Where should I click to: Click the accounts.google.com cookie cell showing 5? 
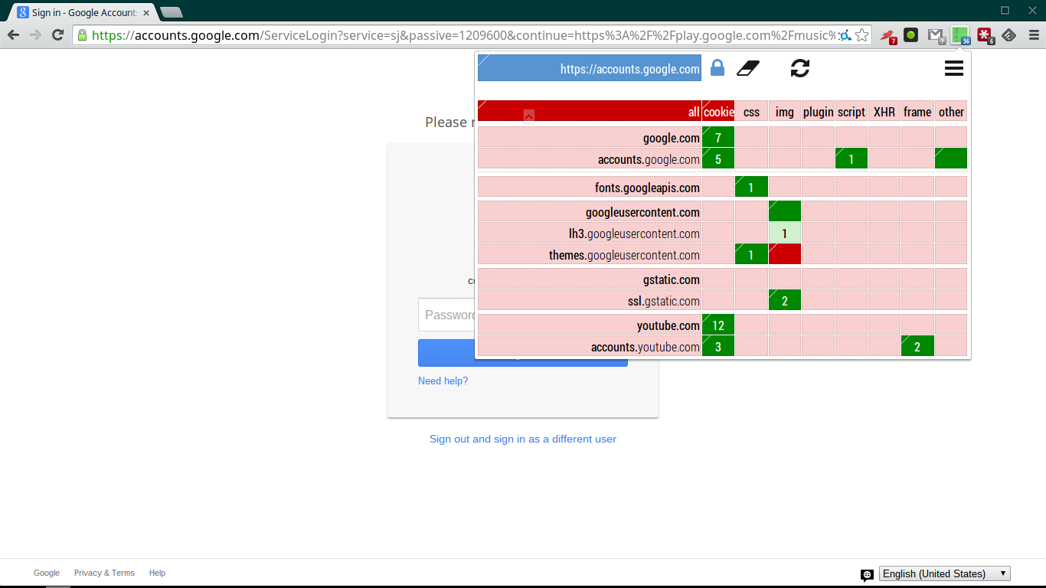coord(718,158)
